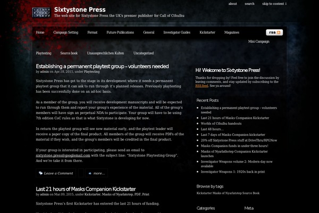Click the Meta sidebar heading
The height and width of the screenshot is (213, 319).
(249, 208)
